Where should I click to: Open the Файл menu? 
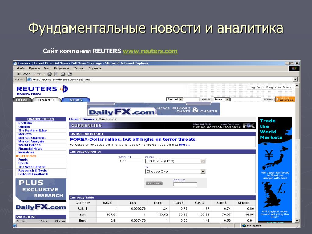point(21,68)
